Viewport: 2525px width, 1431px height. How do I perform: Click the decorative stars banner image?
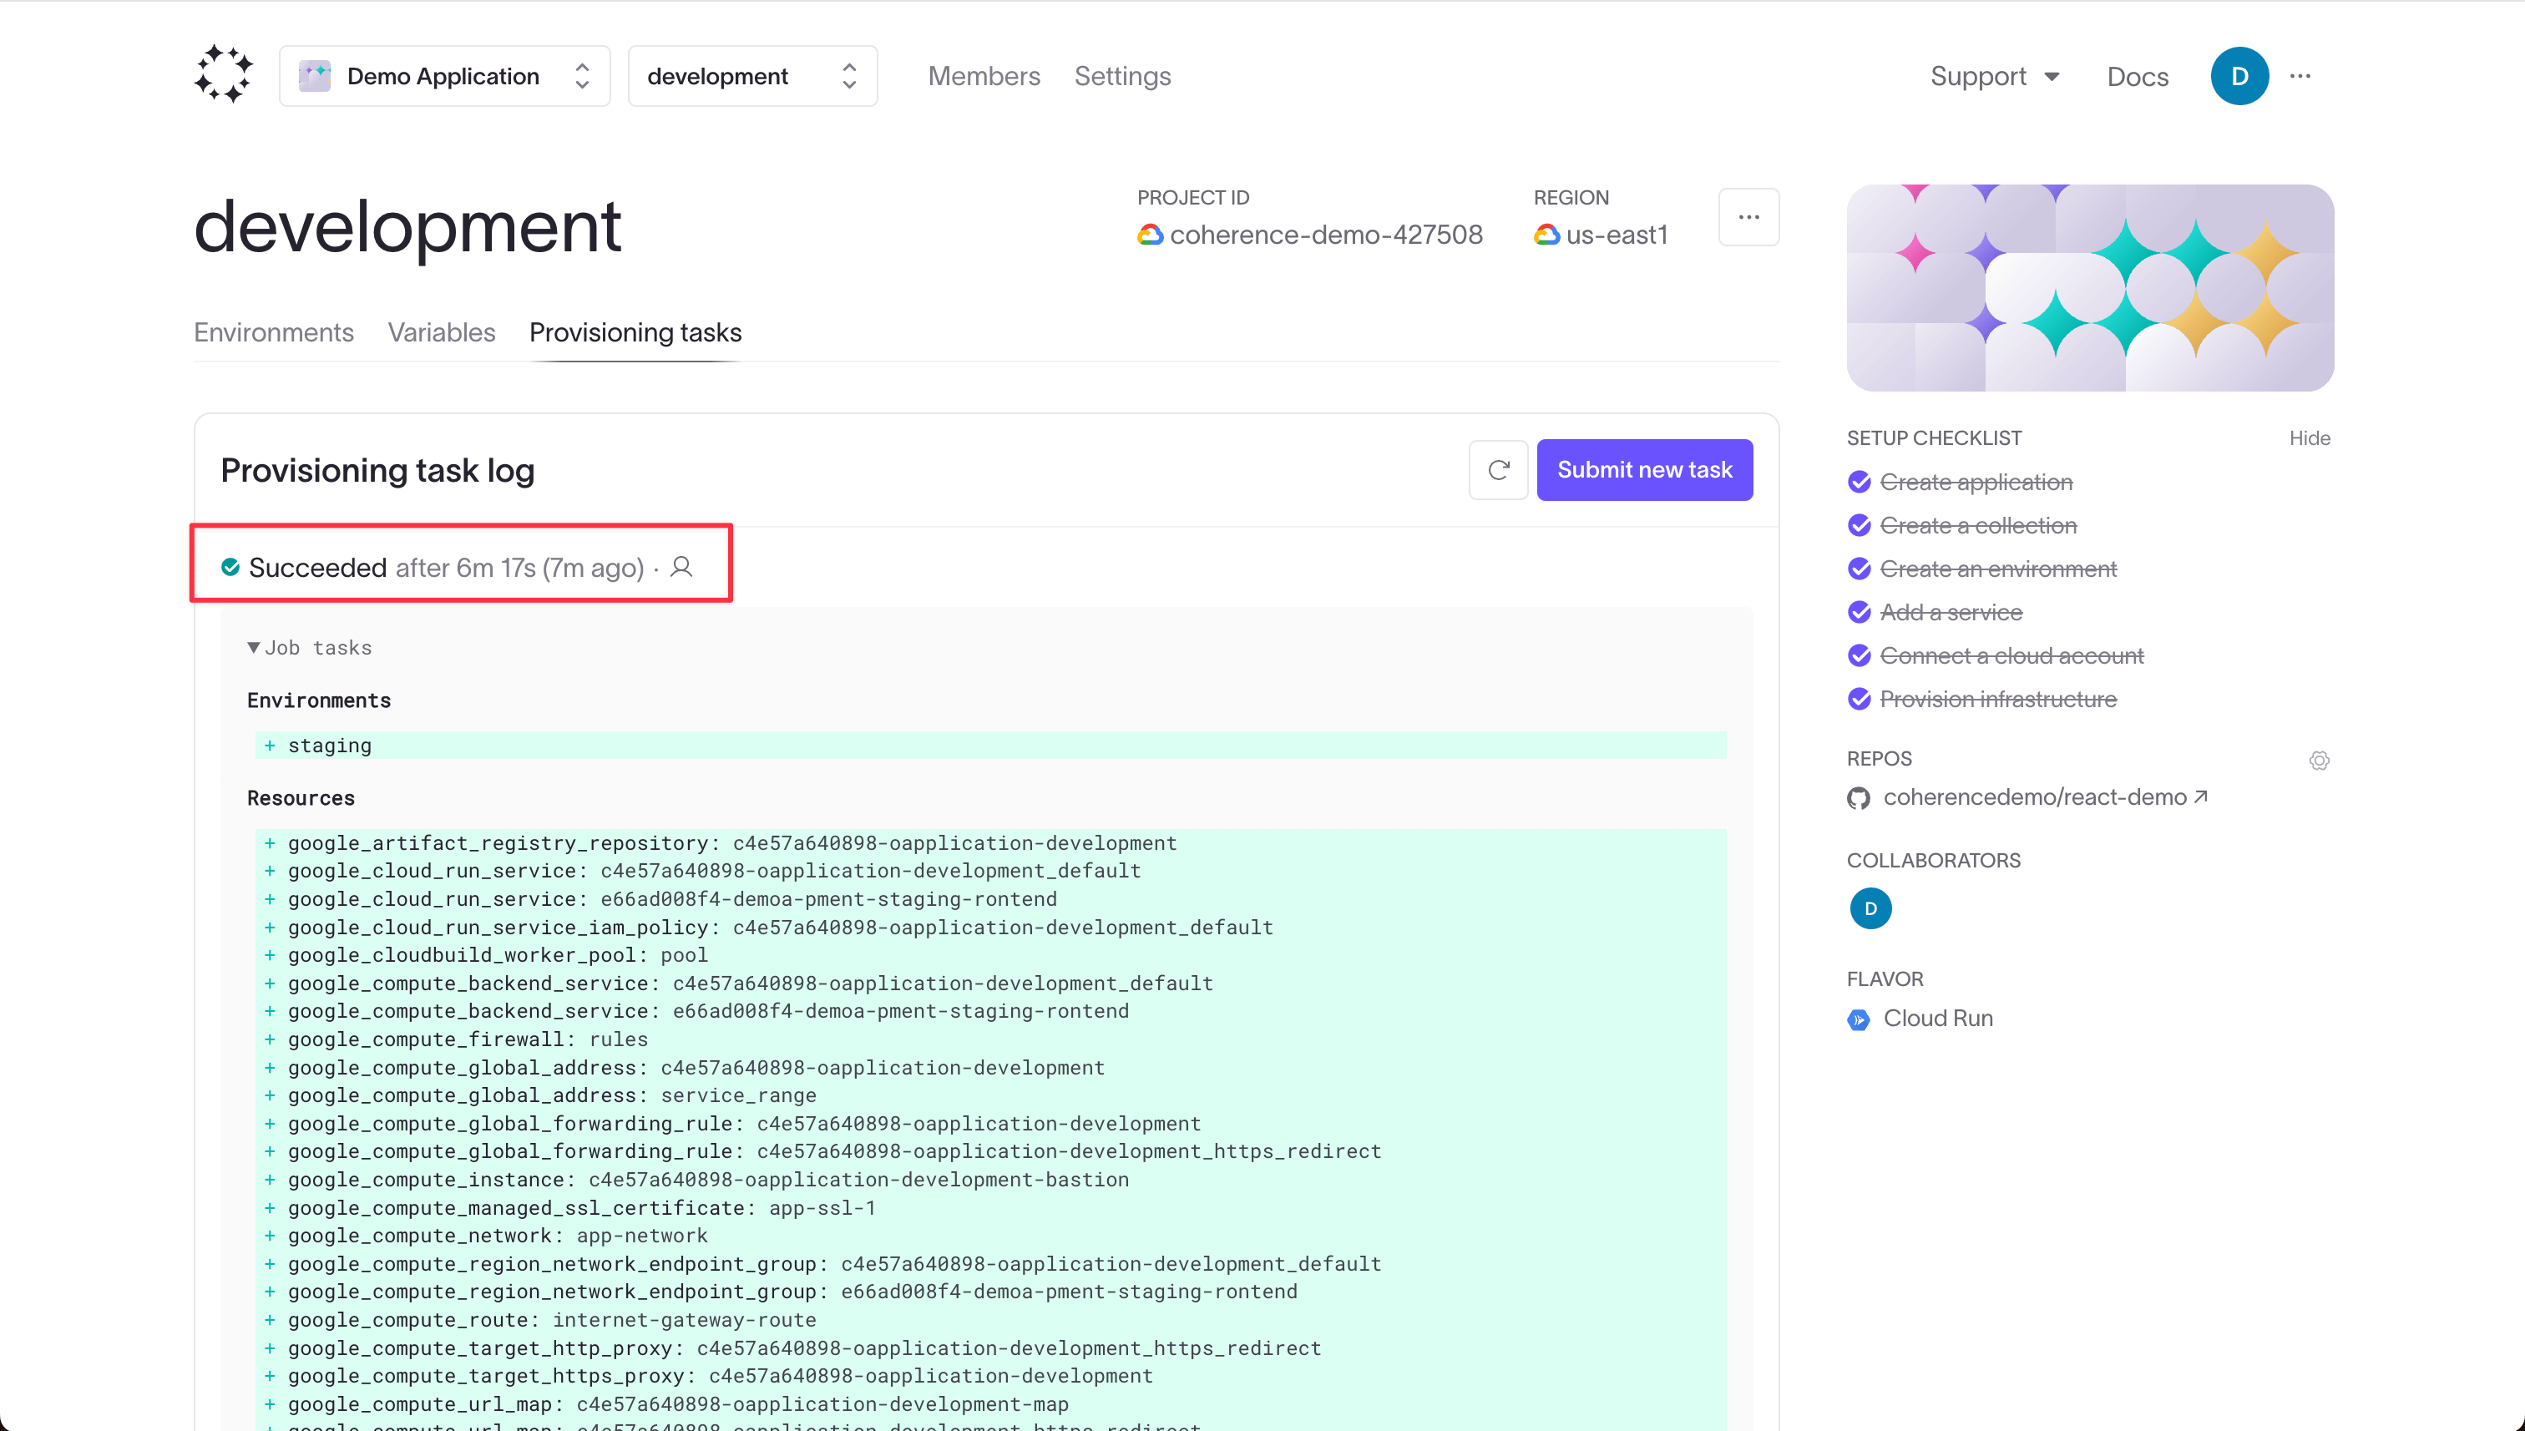click(2090, 288)
